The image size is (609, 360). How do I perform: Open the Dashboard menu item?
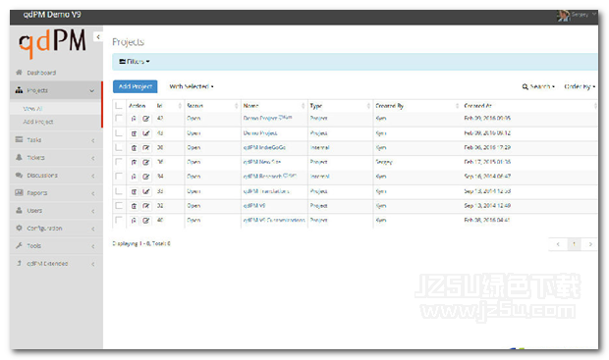pyautogui.click(x=56, y=73)
